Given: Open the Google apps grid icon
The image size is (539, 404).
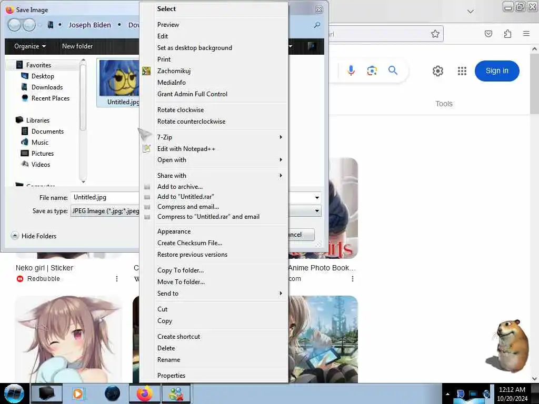Looking at the screenshot, I should [x=462, y=71].
